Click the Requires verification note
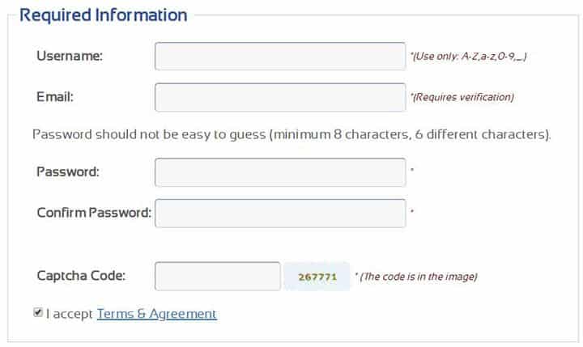The height and width of the screenshot is (347, 583). pos(462,97)
